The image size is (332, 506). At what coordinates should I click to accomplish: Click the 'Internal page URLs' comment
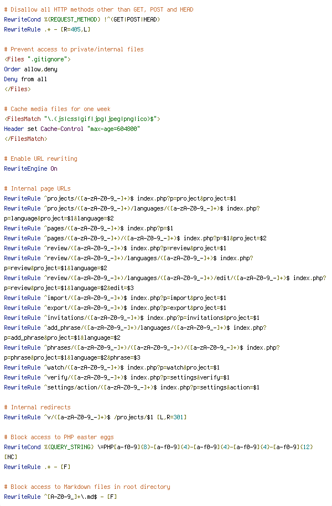click(37, 188)
